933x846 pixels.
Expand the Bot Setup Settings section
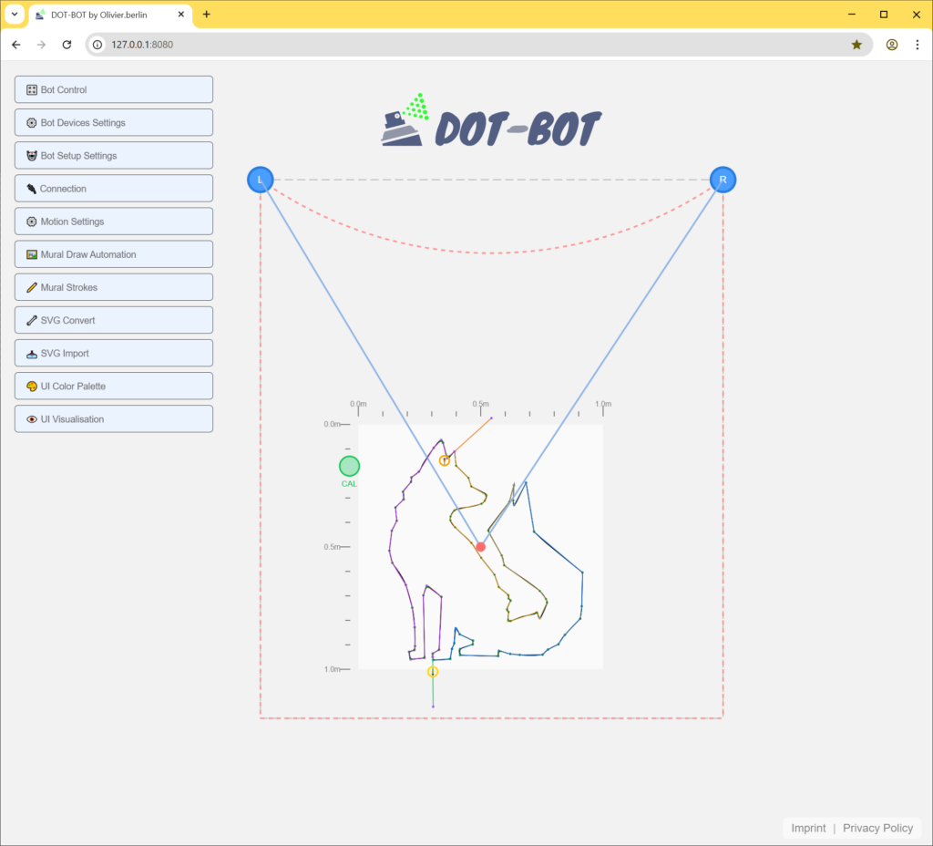point(114,156)
